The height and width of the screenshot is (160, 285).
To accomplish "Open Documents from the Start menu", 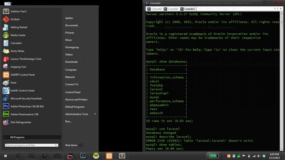I will pos(71,25).
